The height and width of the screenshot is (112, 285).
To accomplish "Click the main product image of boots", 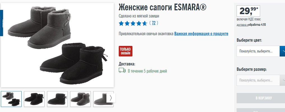I will pos(57,45).
